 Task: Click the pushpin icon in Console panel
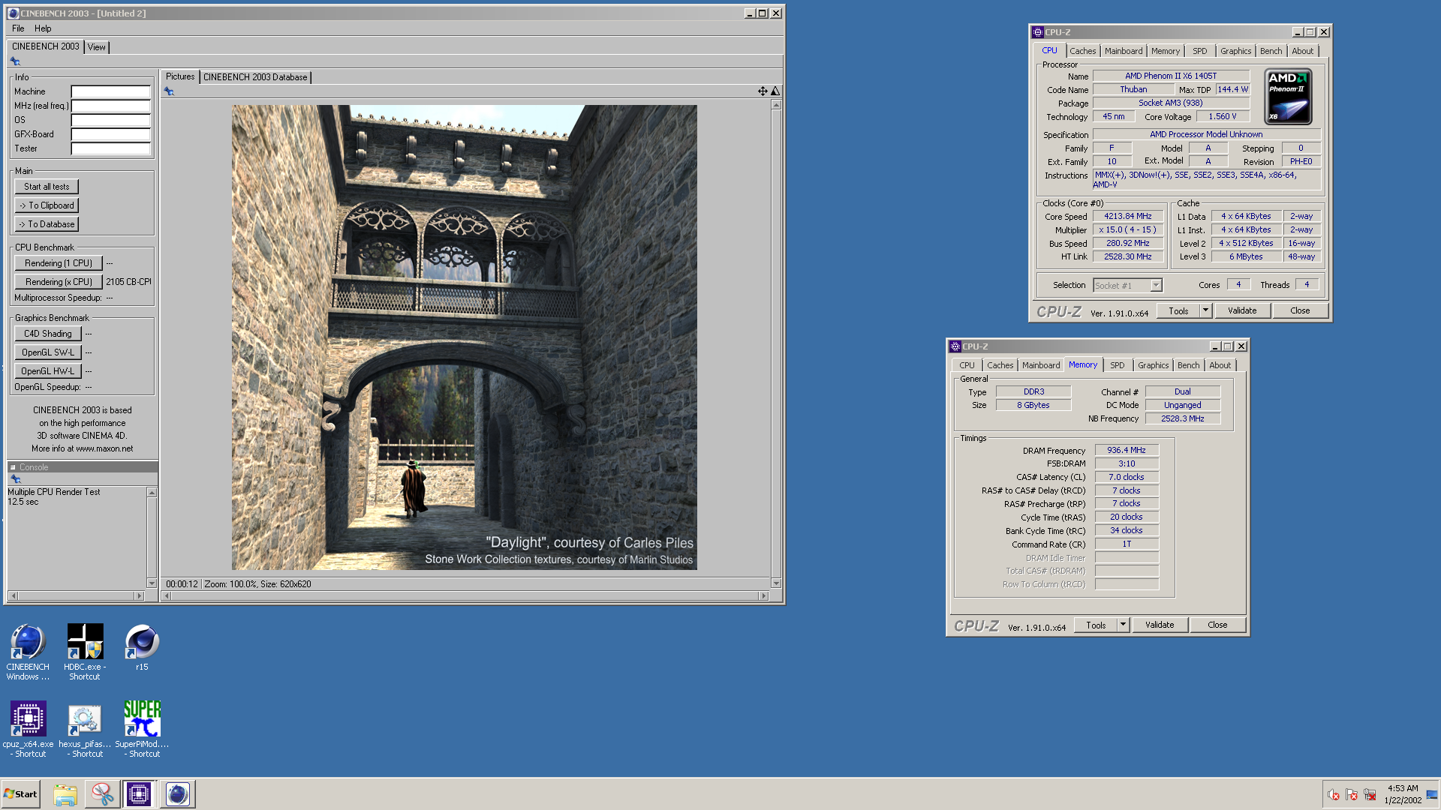(15, 478)
